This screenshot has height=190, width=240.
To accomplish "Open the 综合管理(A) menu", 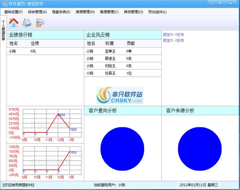I will point(37,12).
